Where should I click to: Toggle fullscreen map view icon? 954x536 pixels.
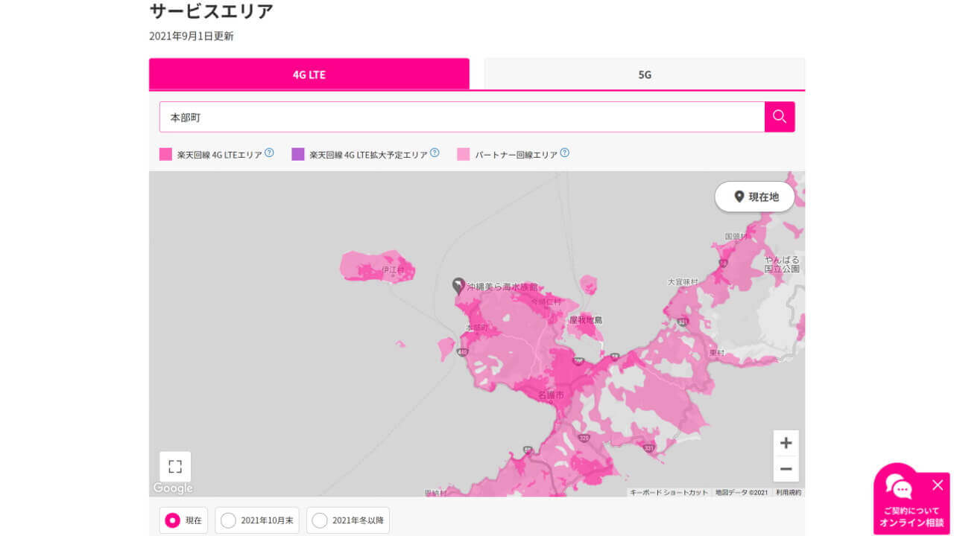pos(174,465)
